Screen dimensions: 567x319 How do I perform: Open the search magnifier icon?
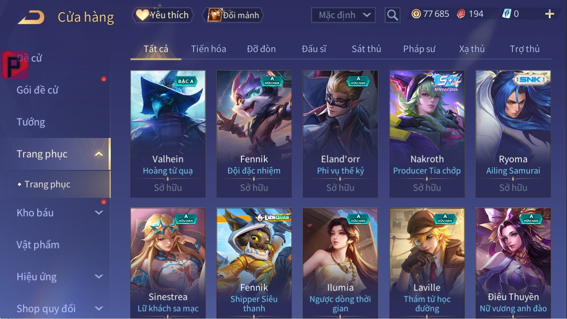[392, 16]
